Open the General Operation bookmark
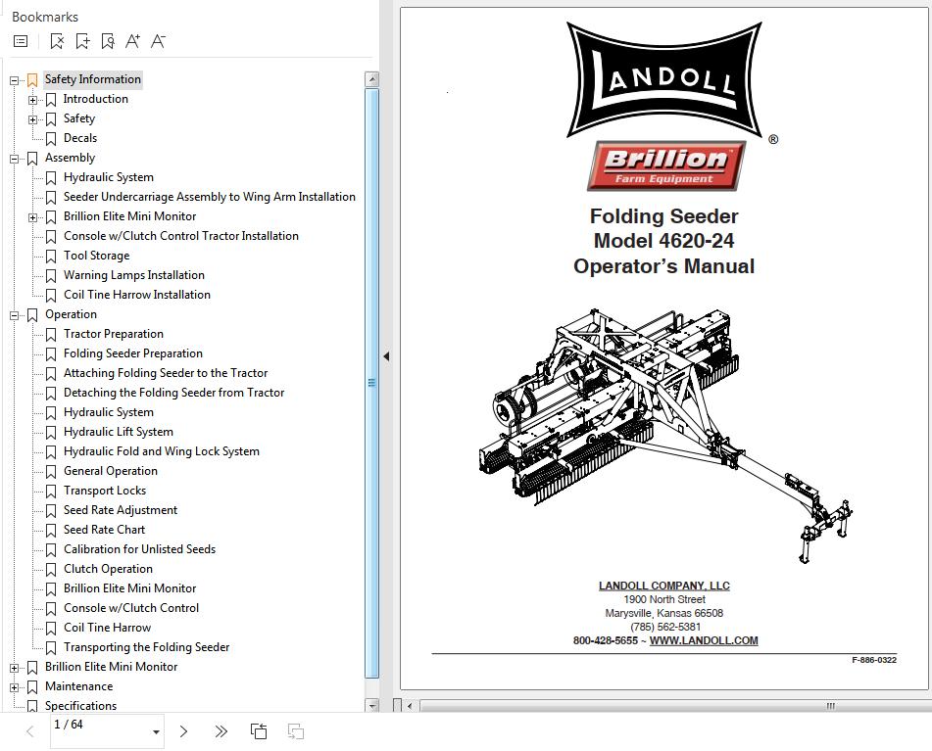The width and height of the screenshot is (932, 751). click(x=111, y=471)
